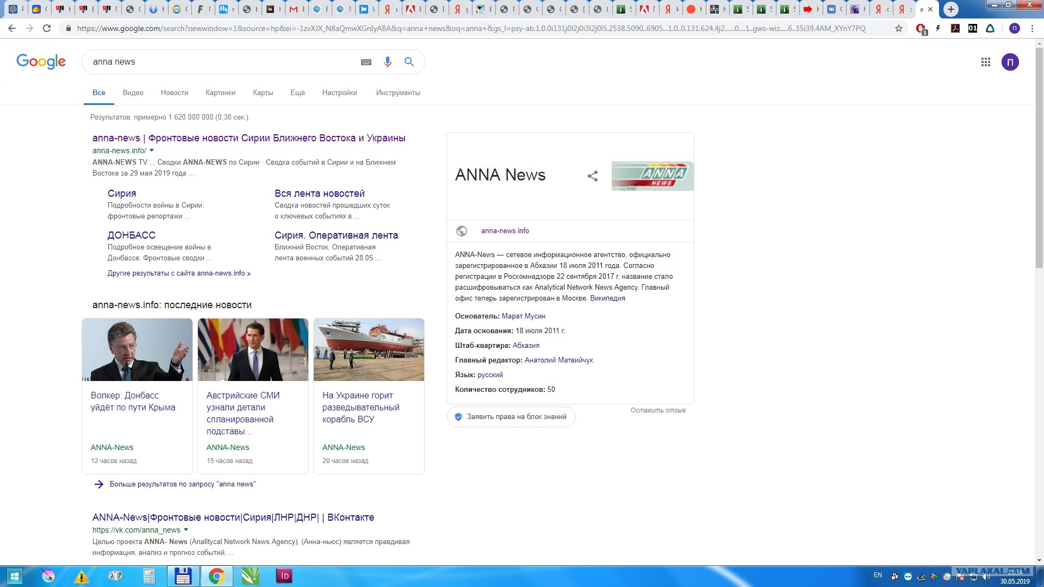Open the on-screen keyboard in search box
The height and width of the screenshot is (587, 1044).
pos(366,62)
